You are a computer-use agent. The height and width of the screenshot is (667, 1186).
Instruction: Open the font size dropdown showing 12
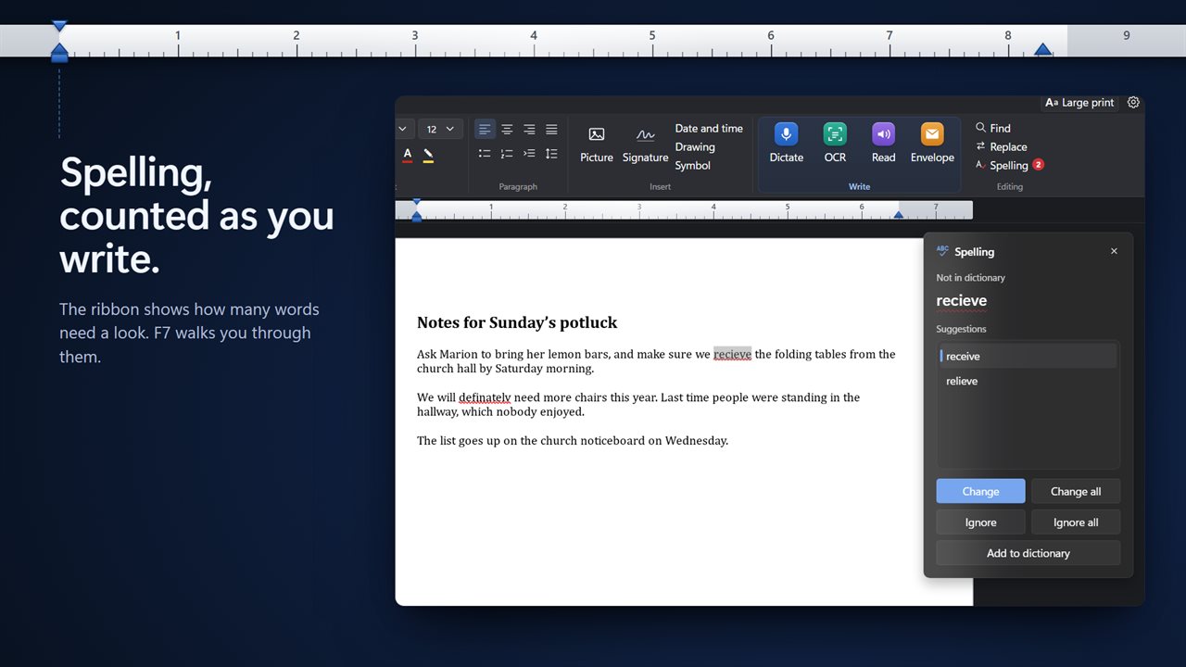tap(440, 129)
